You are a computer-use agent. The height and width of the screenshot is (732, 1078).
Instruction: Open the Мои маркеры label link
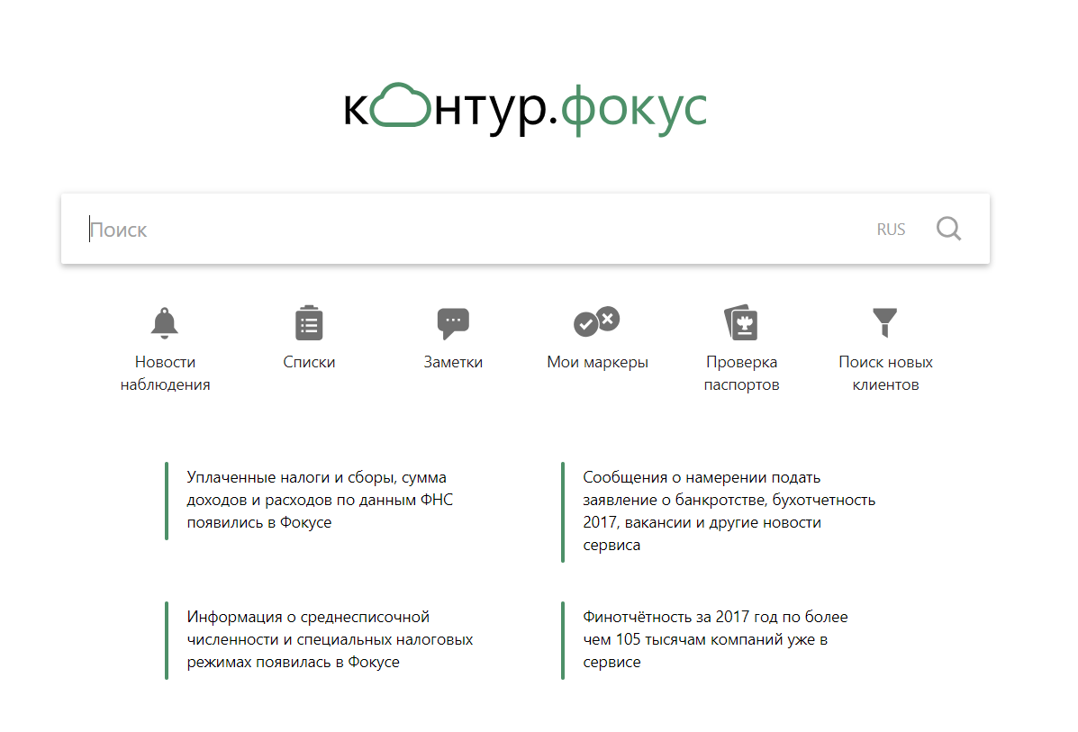(597, 362)
